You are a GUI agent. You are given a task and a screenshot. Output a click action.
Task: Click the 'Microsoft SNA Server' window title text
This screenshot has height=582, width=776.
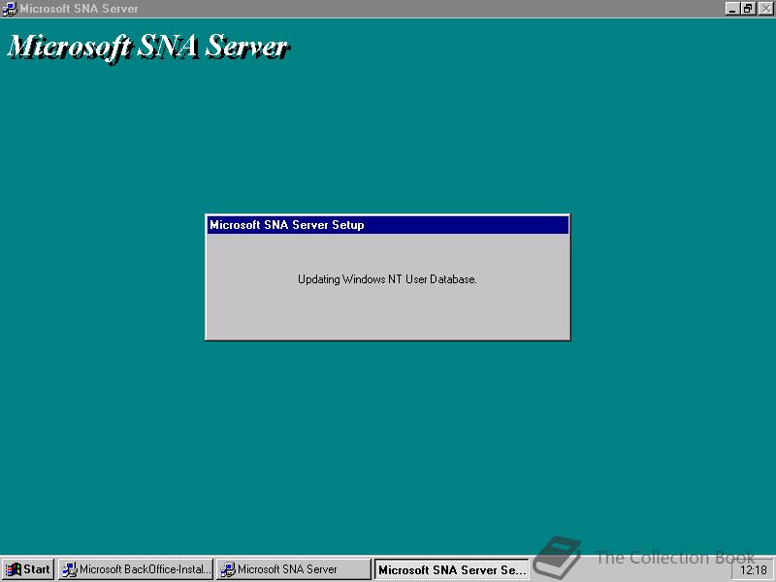pyautogui.click(x=79, y=9)
